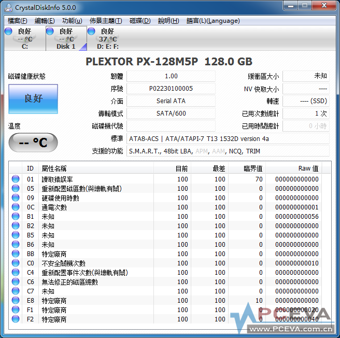Viewport: 340px width, 338px height.
Task: Click threshold value 70 in row 01
Action: 259,179
